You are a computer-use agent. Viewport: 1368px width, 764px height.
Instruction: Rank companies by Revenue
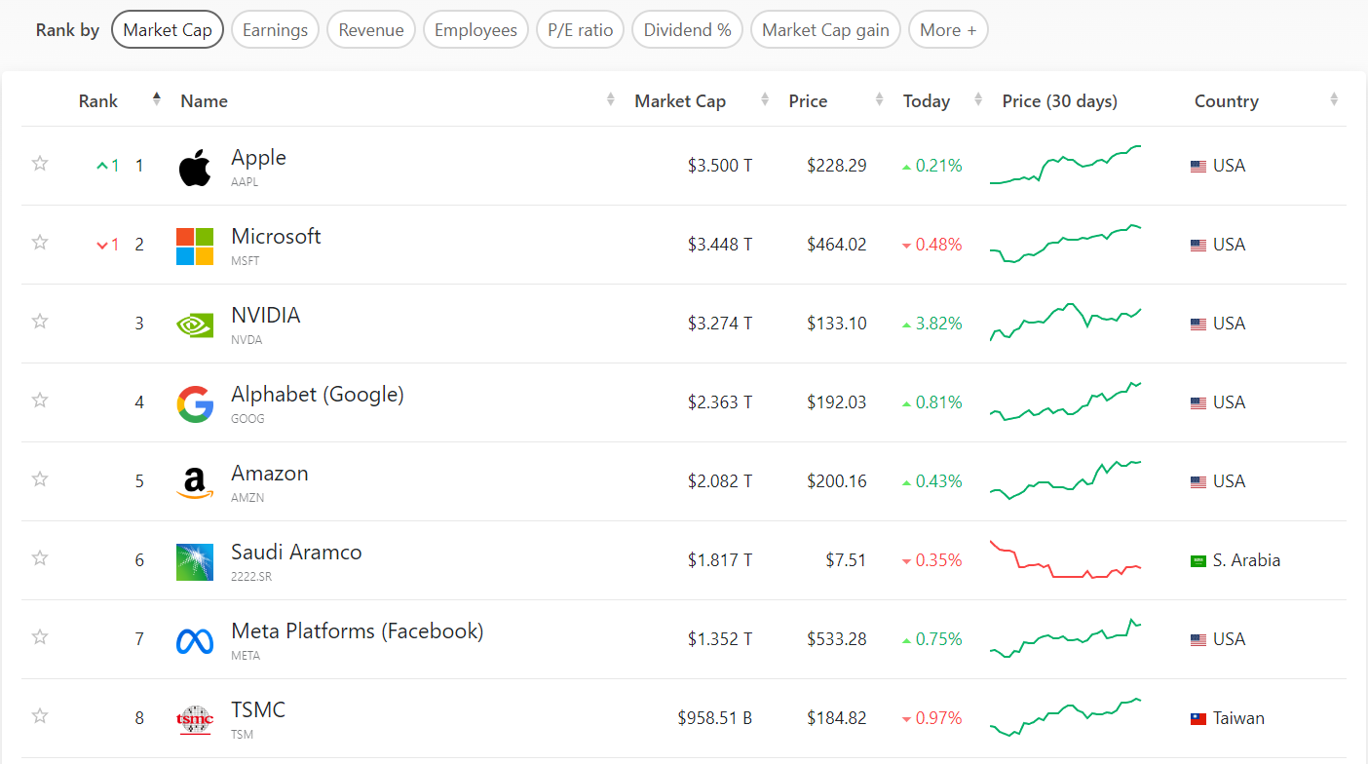click(371, 30)
